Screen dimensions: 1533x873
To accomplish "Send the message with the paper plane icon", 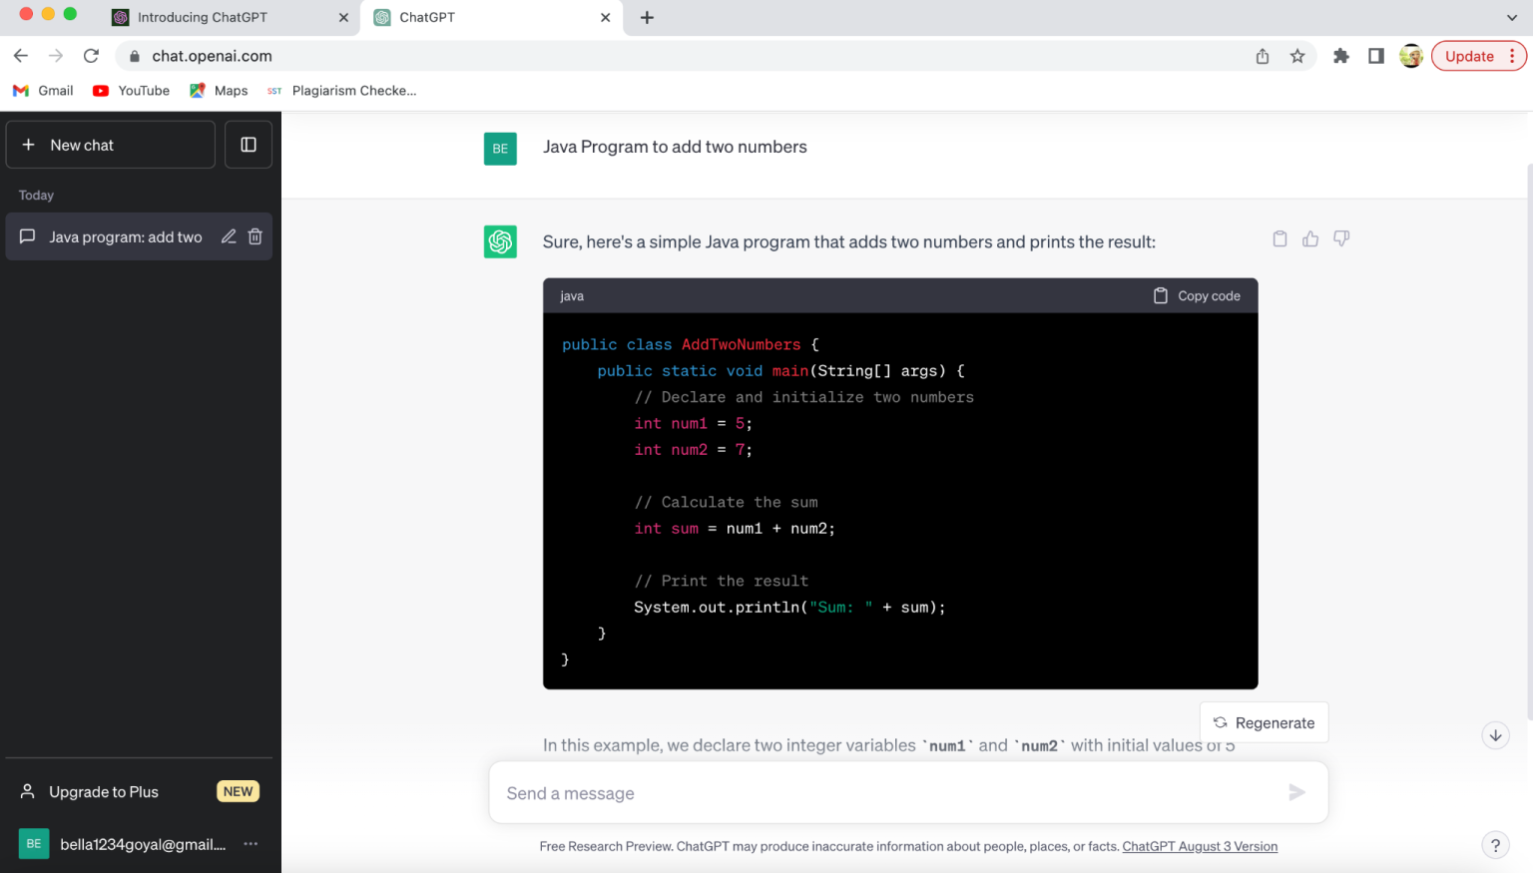I will (1297, 792).
